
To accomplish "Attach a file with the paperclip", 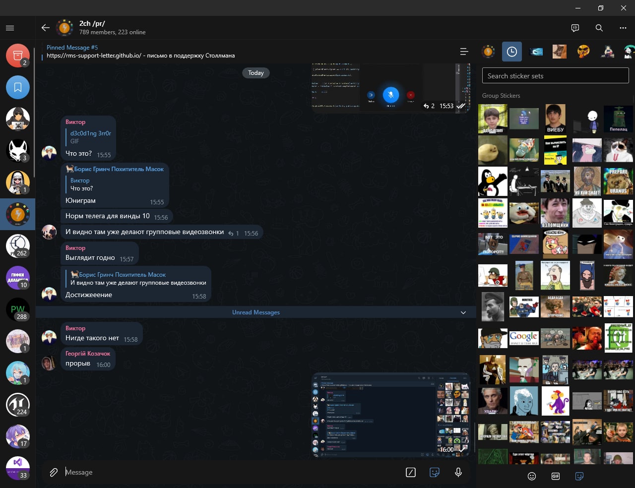I will (x=54, y=472).
